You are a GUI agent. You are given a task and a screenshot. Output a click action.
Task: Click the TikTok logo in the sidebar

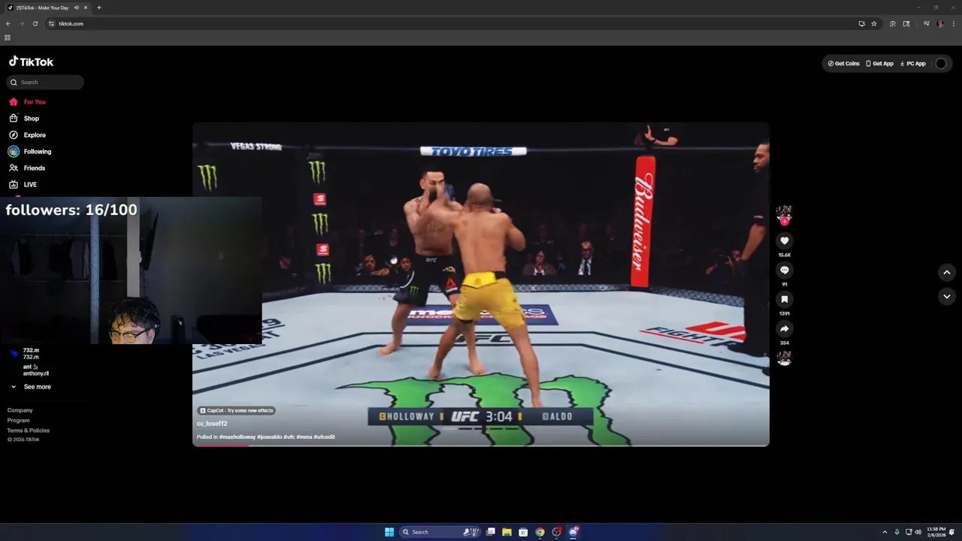click(31, 62)
